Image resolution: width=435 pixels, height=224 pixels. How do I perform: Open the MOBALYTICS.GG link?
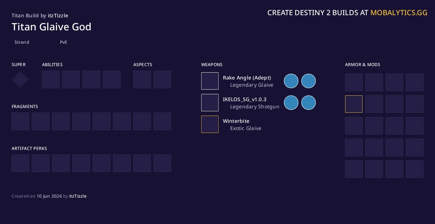(399, 13)
